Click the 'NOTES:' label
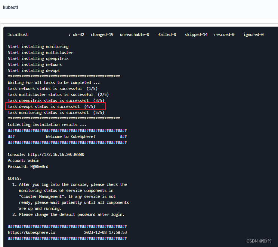This screenshot has width=278, height=247. [x=14, y=178]
